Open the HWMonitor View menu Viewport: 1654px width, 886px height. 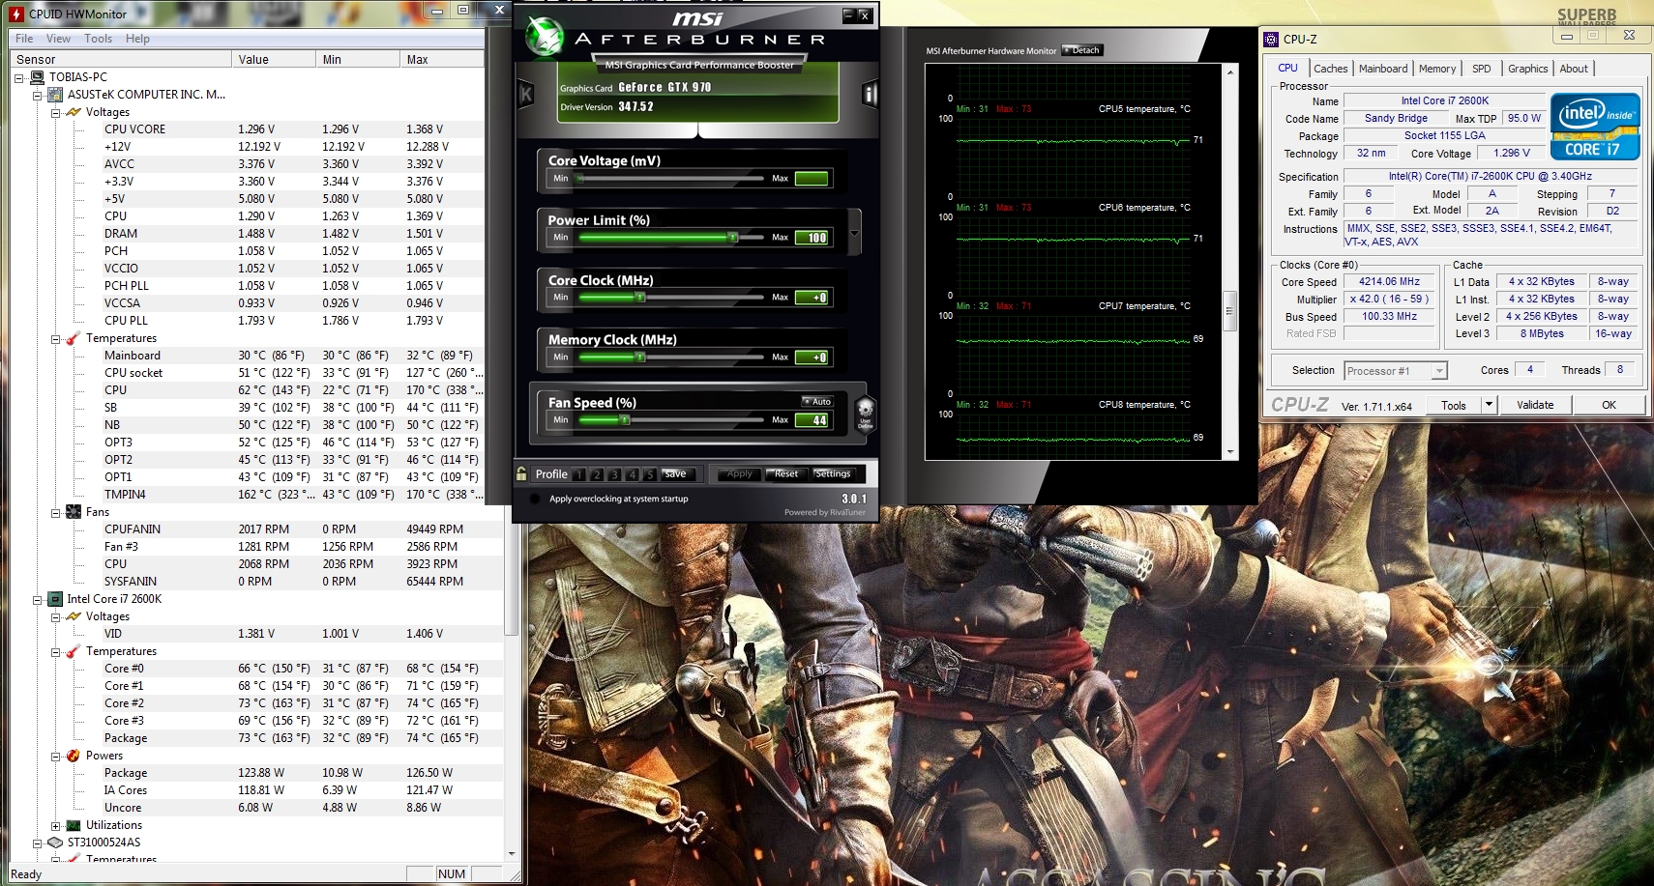point(58,39)
